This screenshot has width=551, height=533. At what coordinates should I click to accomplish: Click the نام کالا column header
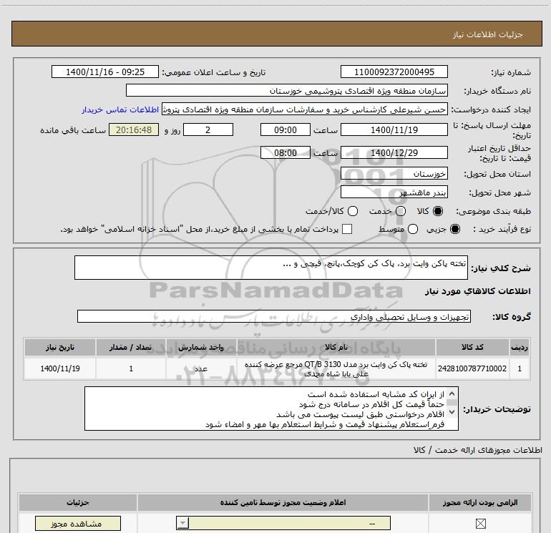[336, 347]
